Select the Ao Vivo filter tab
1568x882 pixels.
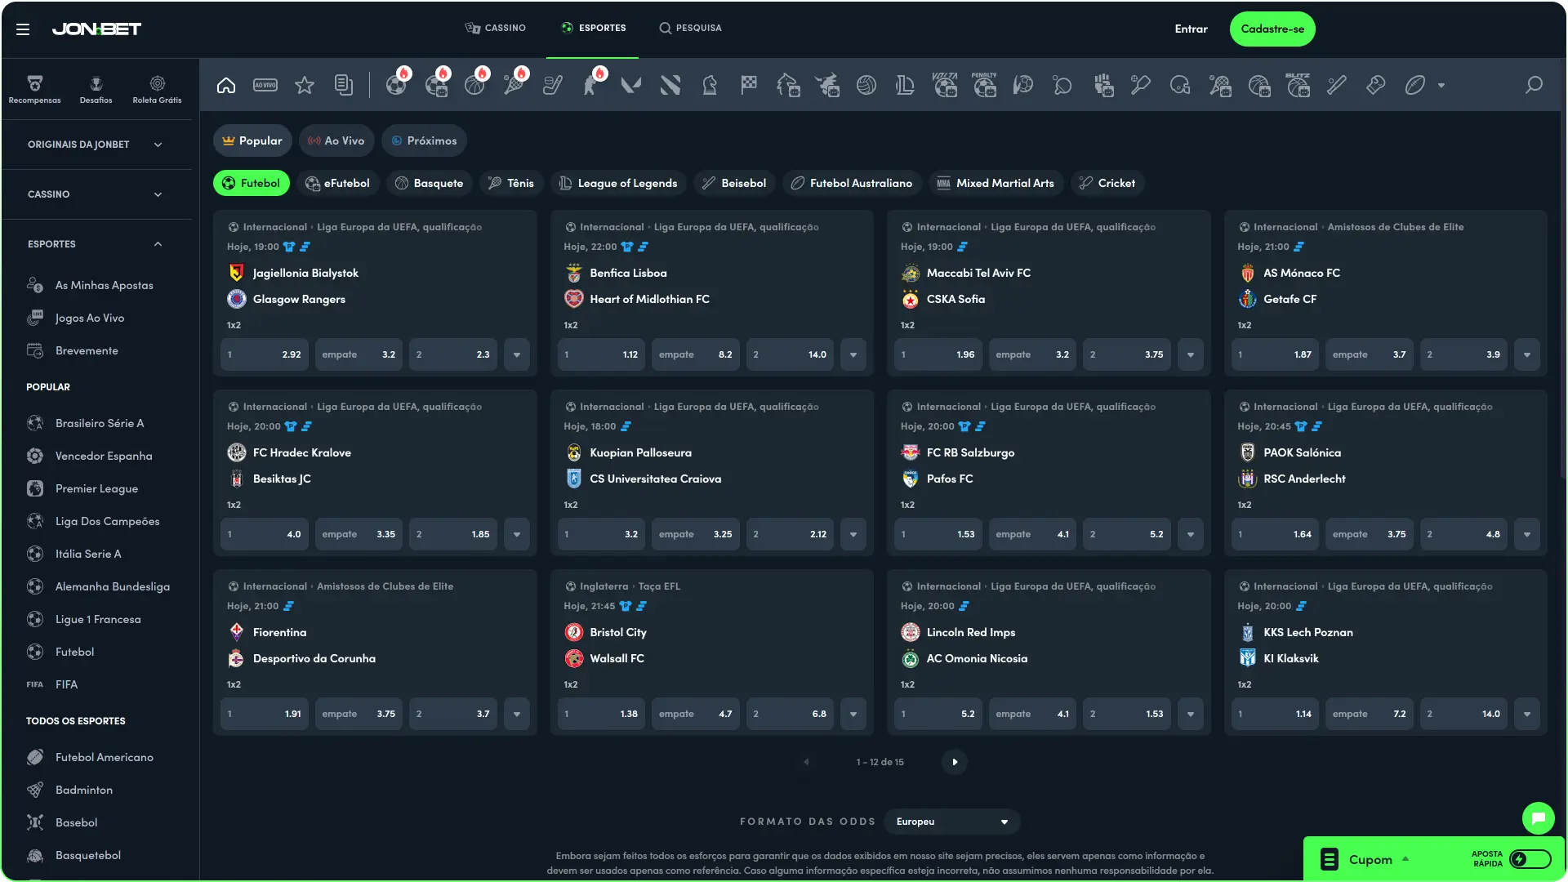[336, 140]
